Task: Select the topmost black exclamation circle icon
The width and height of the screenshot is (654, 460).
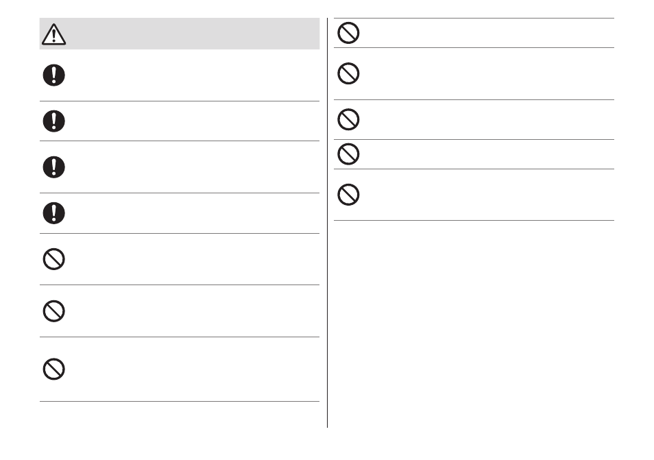Action: click(53, 75)
